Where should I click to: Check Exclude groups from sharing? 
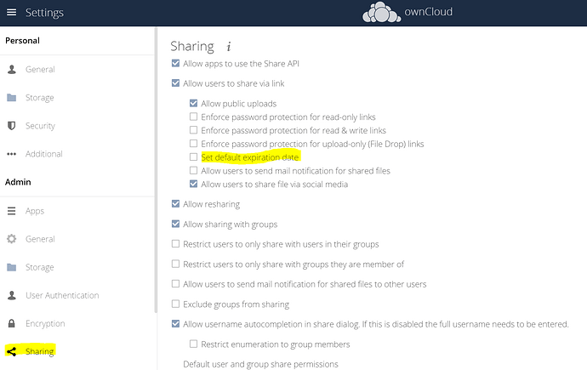point(175,304)
